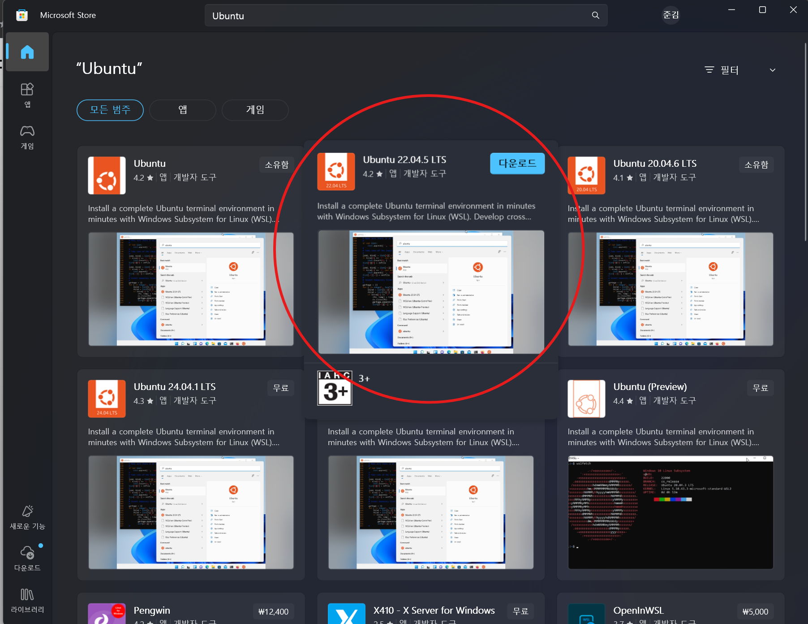Image resolution: width=808 pixels, height=624 pixels.
Task: Click the 4.3 rating on Ubuntu 24.04.1 LTS
Action: [143, 401]
